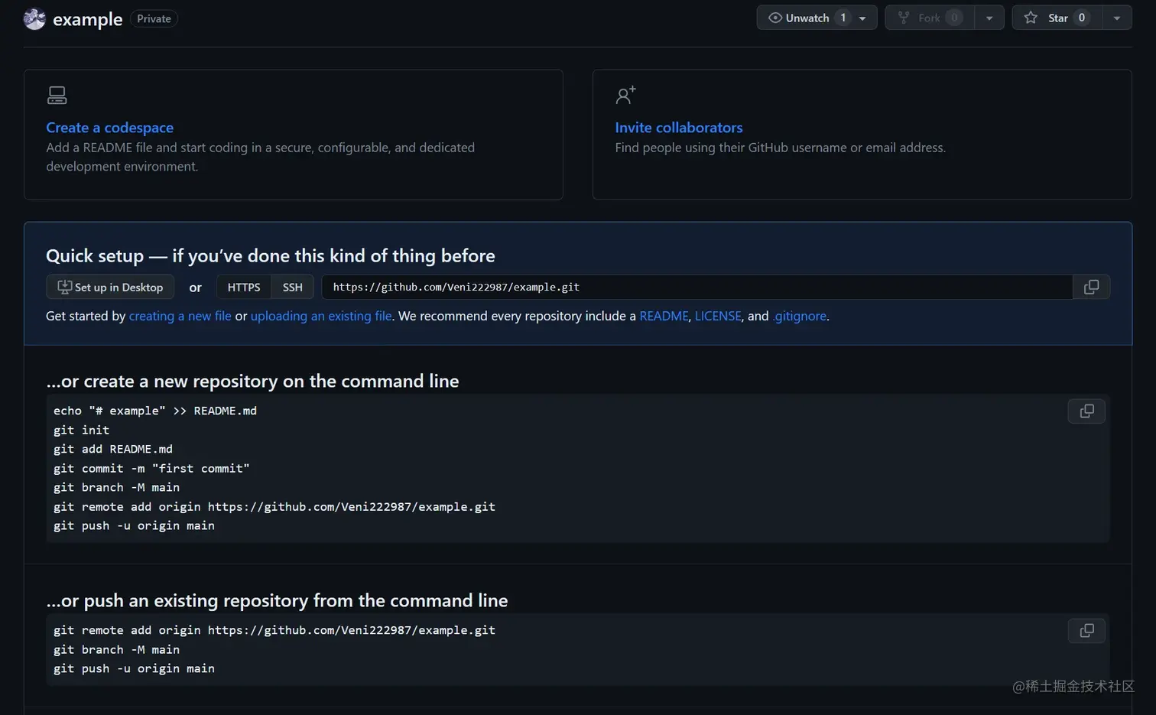Expand the Star lists dropdown
The width and height of the screenshot is (1156, 715).
pos(1117,18)
